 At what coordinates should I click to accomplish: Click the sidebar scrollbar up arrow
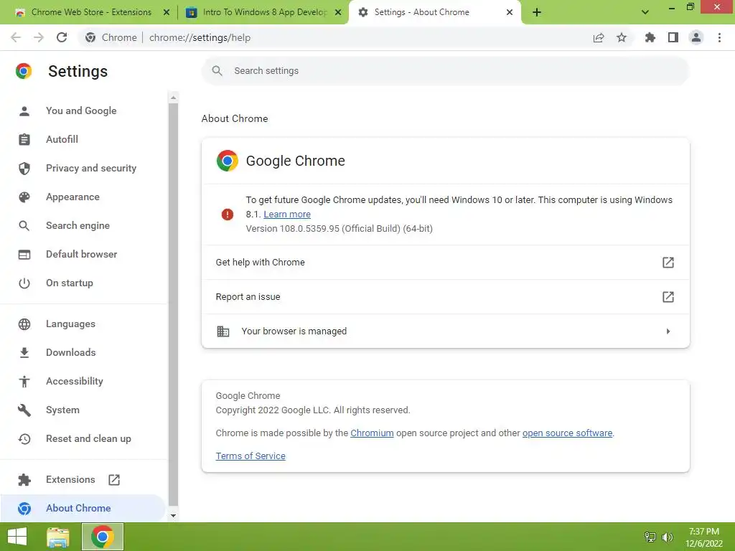tap(174, 98)
